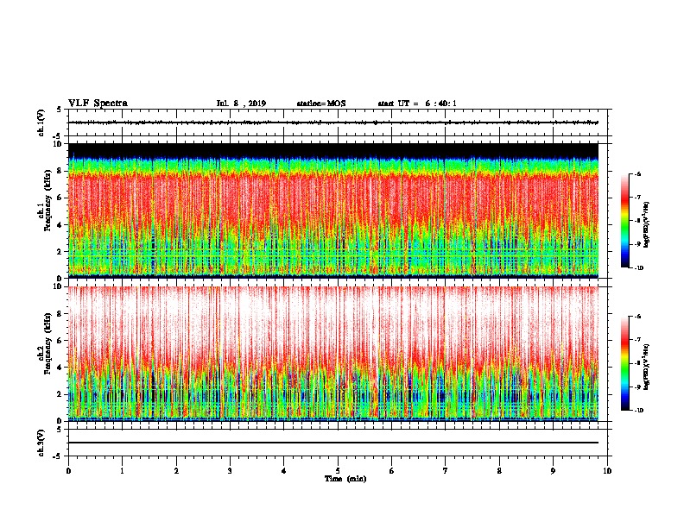Viewport: 684px width, 528px height.
Task: Click inside the ch.1 spectrogram panel
Action: [x=333, y=211]
